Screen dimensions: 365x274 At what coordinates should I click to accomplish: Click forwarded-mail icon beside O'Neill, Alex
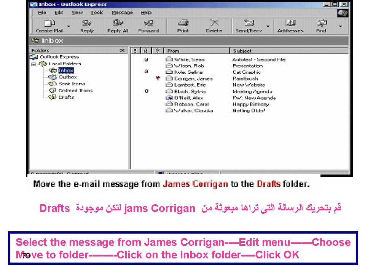(x=169, y=98)
